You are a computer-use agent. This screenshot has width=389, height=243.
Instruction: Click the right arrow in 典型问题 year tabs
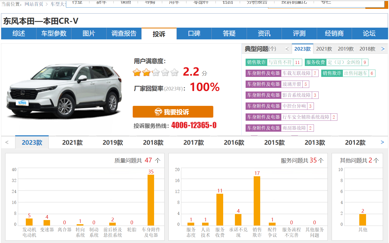point(383,49)
